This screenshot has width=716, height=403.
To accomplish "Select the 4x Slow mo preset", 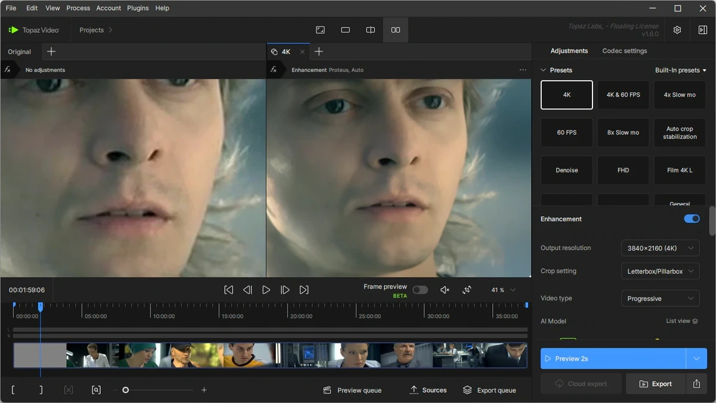I will coord(680,95).
